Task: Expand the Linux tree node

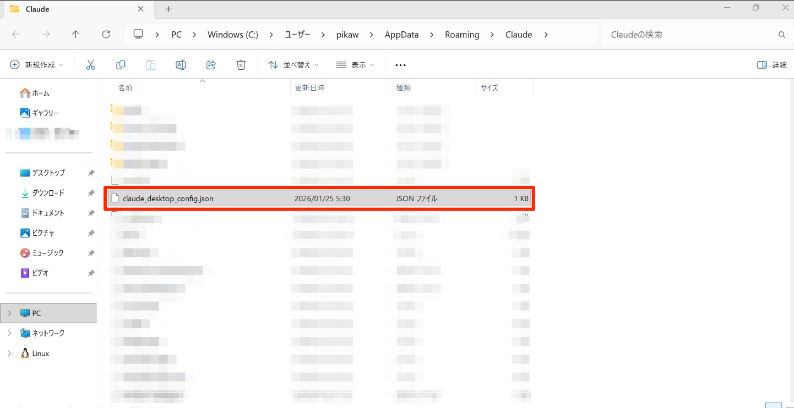Action: point(9,353)
